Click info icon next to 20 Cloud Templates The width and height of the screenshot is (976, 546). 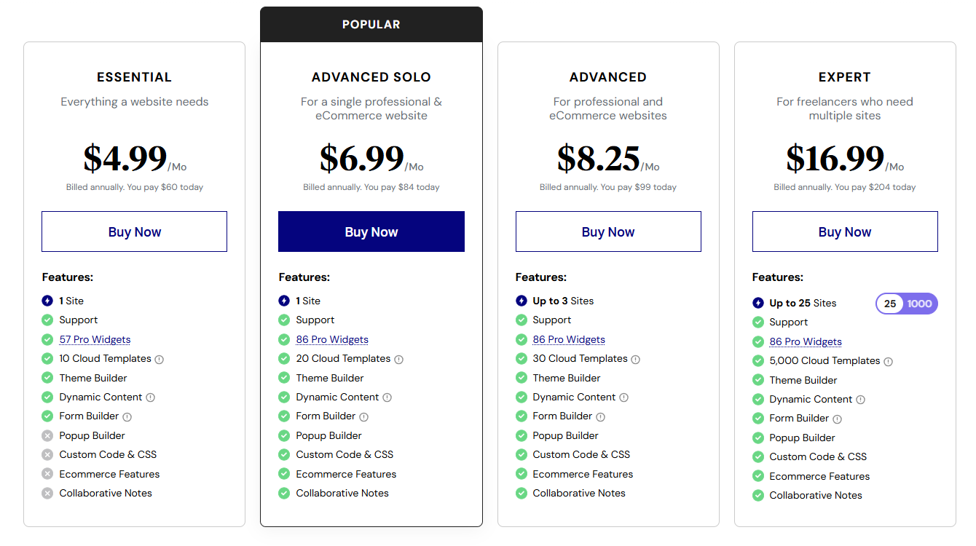click(x=399, y=360)
